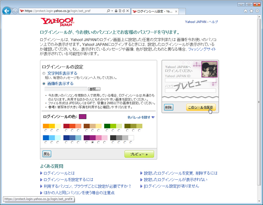
Task: Follow the フィッシングサイト link
Action: [x=202, y=49]
